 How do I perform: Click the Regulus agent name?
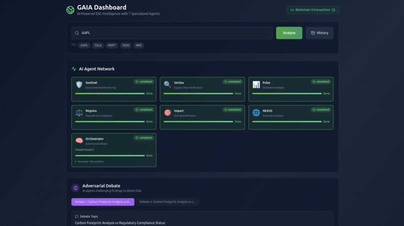(x=91, y=111)
